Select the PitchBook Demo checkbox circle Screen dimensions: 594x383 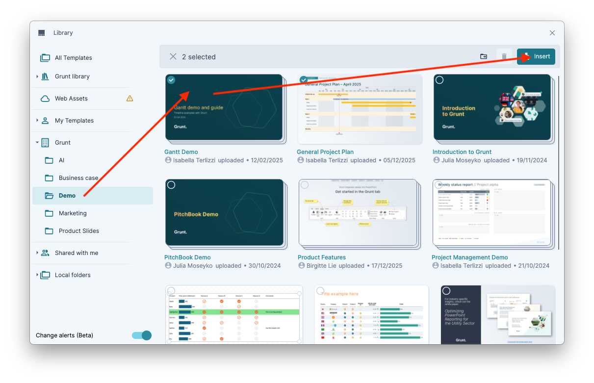171,185
